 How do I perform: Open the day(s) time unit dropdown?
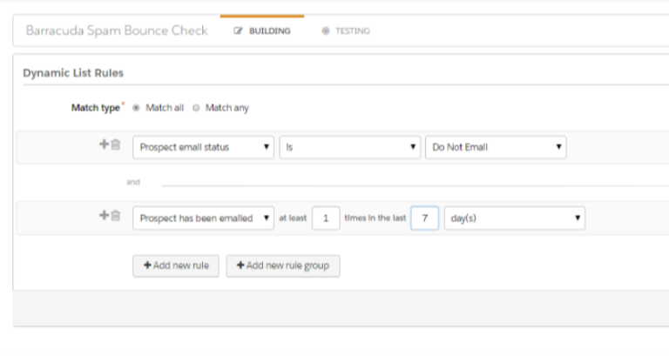pyautogui.click(x=514, y=218)
